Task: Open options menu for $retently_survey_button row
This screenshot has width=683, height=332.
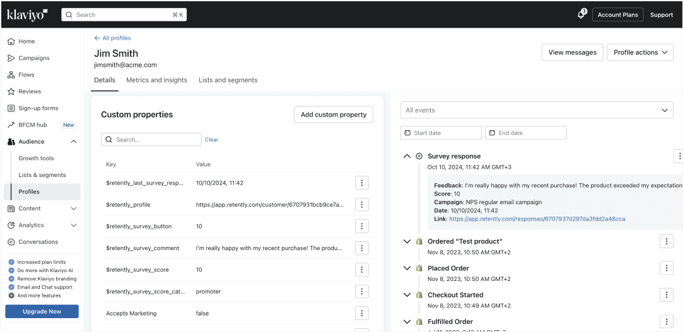Action: point(361,226)
